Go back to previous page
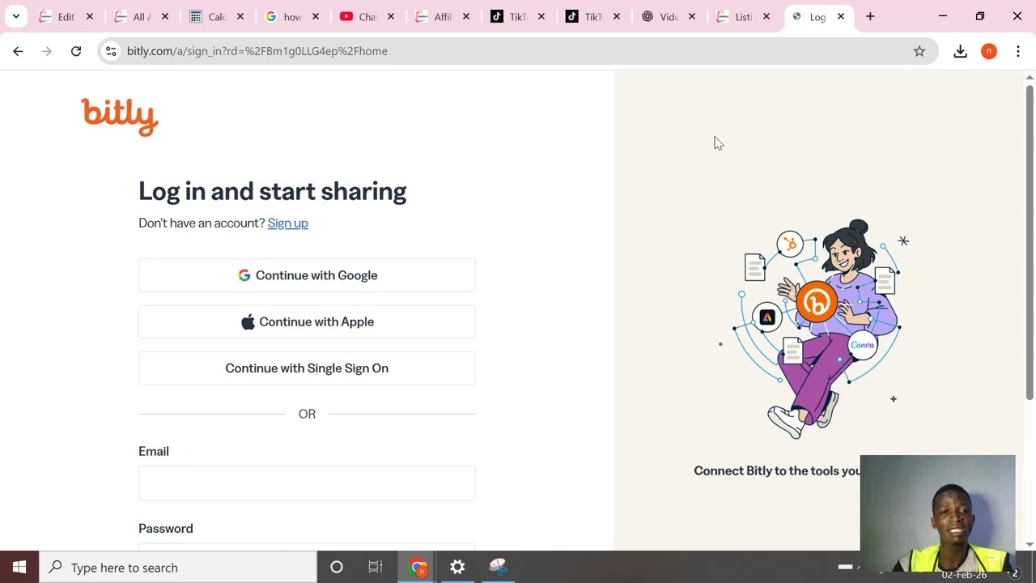 tap(18, 51)
